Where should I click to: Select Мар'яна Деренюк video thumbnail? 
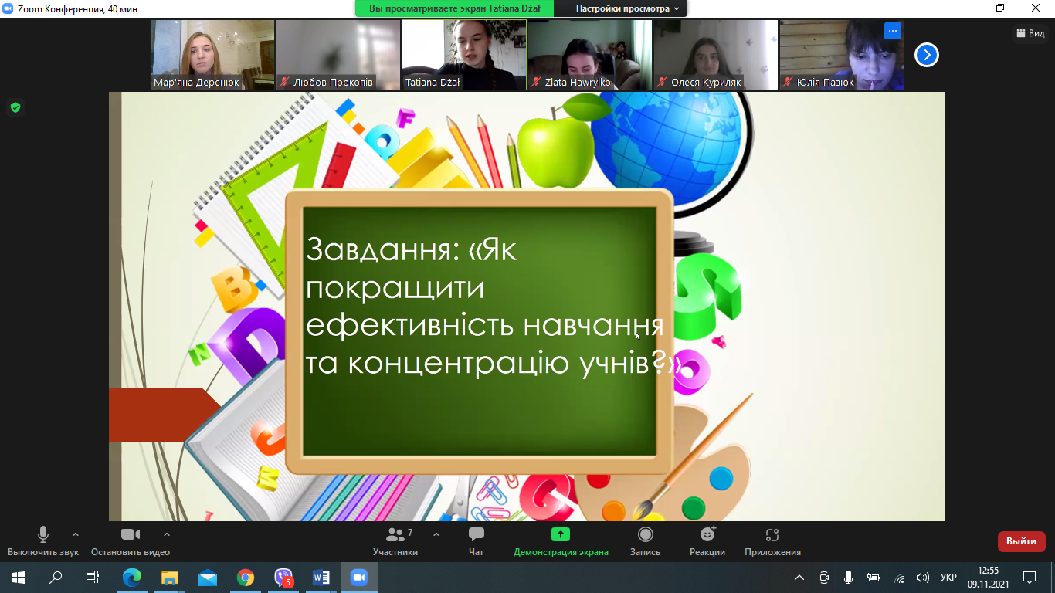[212, 55]
